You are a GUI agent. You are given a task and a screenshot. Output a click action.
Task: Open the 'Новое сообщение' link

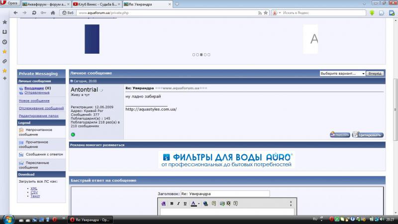click(x=34, y=101)
